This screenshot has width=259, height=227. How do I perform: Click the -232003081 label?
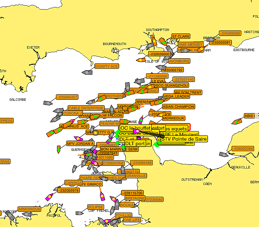coord(221,42)
